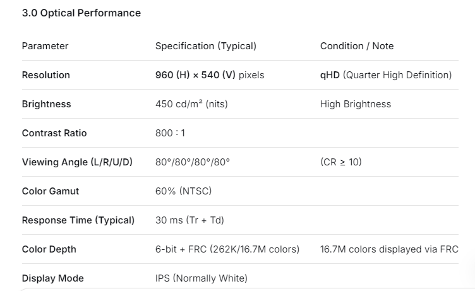
Task: Click the "450 cd/m² (nits)" value
Action: point(192,104)
